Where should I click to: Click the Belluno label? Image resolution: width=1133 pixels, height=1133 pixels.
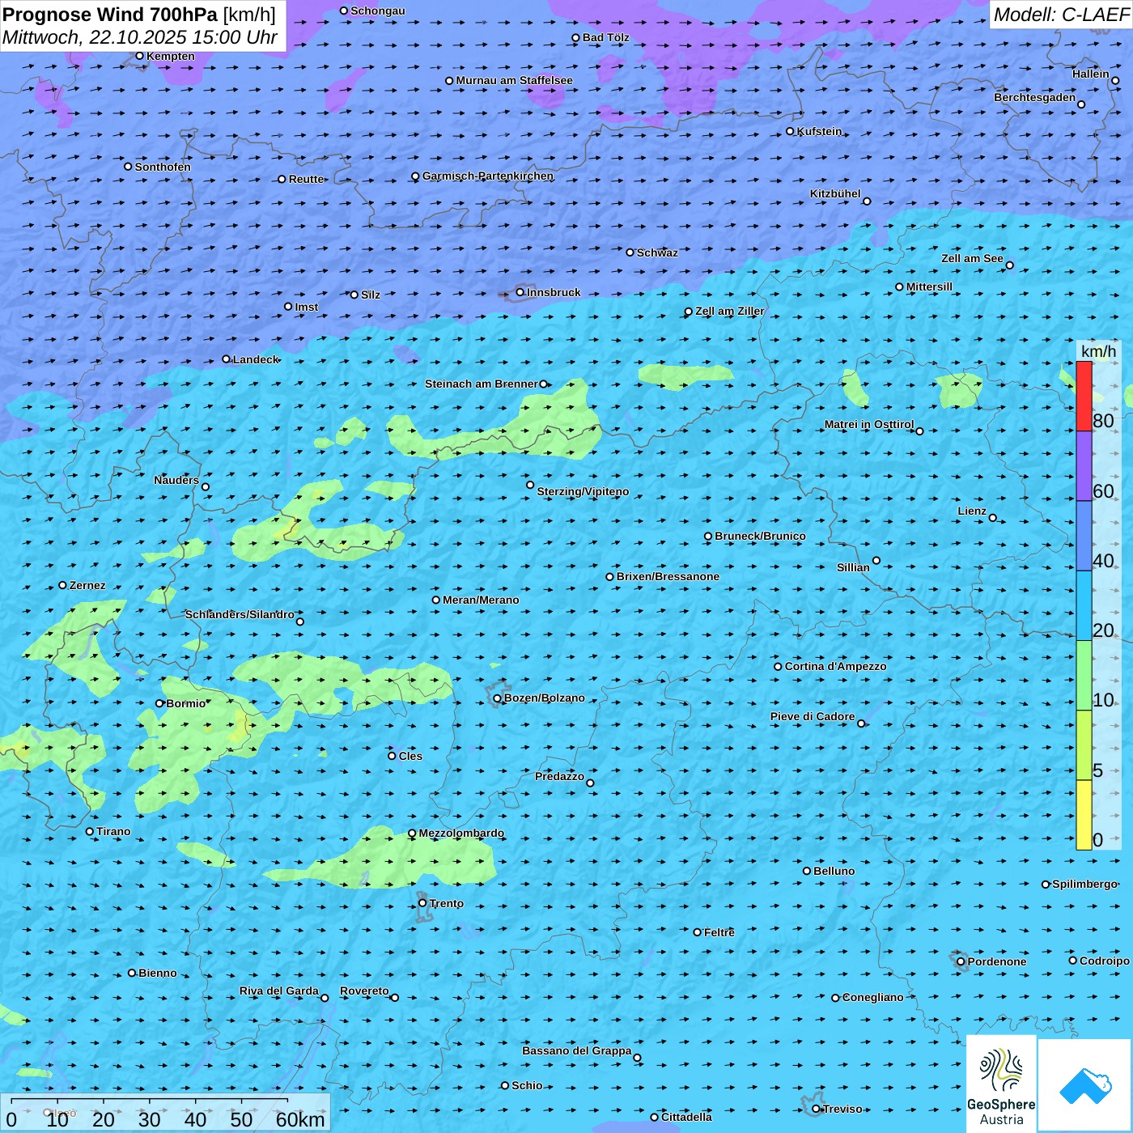834,871
